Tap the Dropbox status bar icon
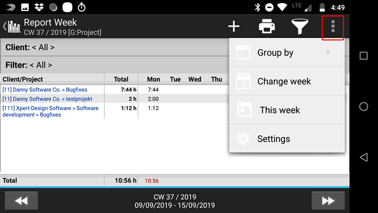Image resolution: width=378 pixels, height=213 pixels. [x=39, y=7]
